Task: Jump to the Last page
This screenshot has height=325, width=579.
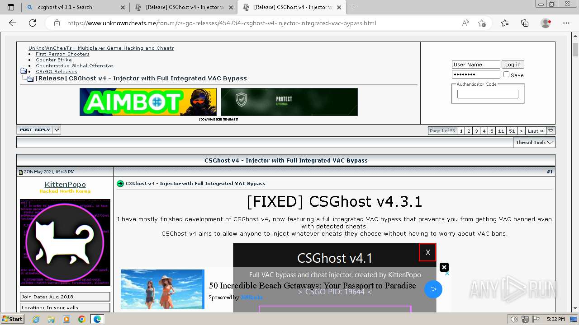Action: (536, 131)
